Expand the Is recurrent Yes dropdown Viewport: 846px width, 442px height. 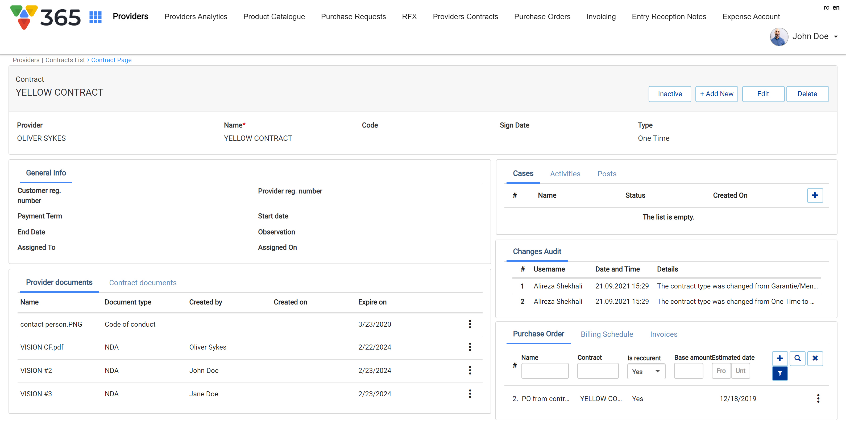(646, 372)
